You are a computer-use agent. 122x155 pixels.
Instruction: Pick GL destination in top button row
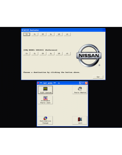51,34
